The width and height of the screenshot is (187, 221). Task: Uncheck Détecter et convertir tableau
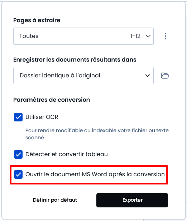click(18, 154)
